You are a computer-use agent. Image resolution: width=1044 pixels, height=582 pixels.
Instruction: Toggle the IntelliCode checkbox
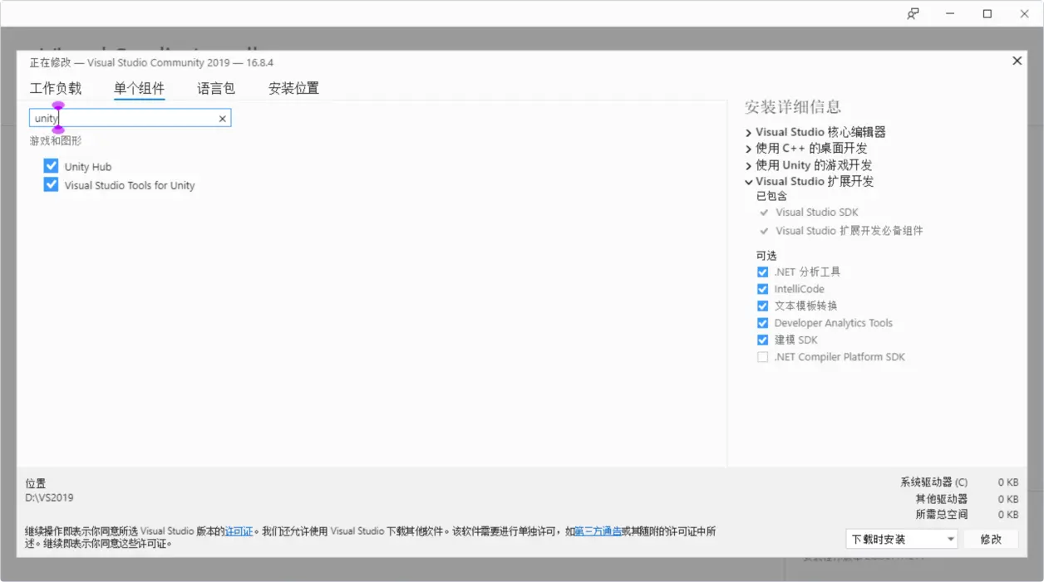point(762,289)
